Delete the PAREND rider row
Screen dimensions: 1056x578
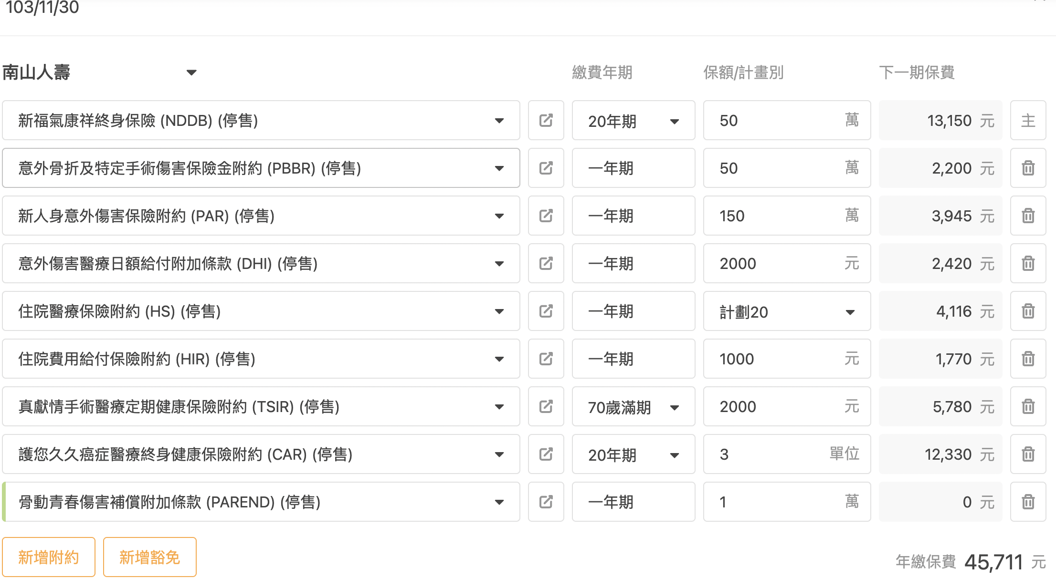pos(1028,502)
